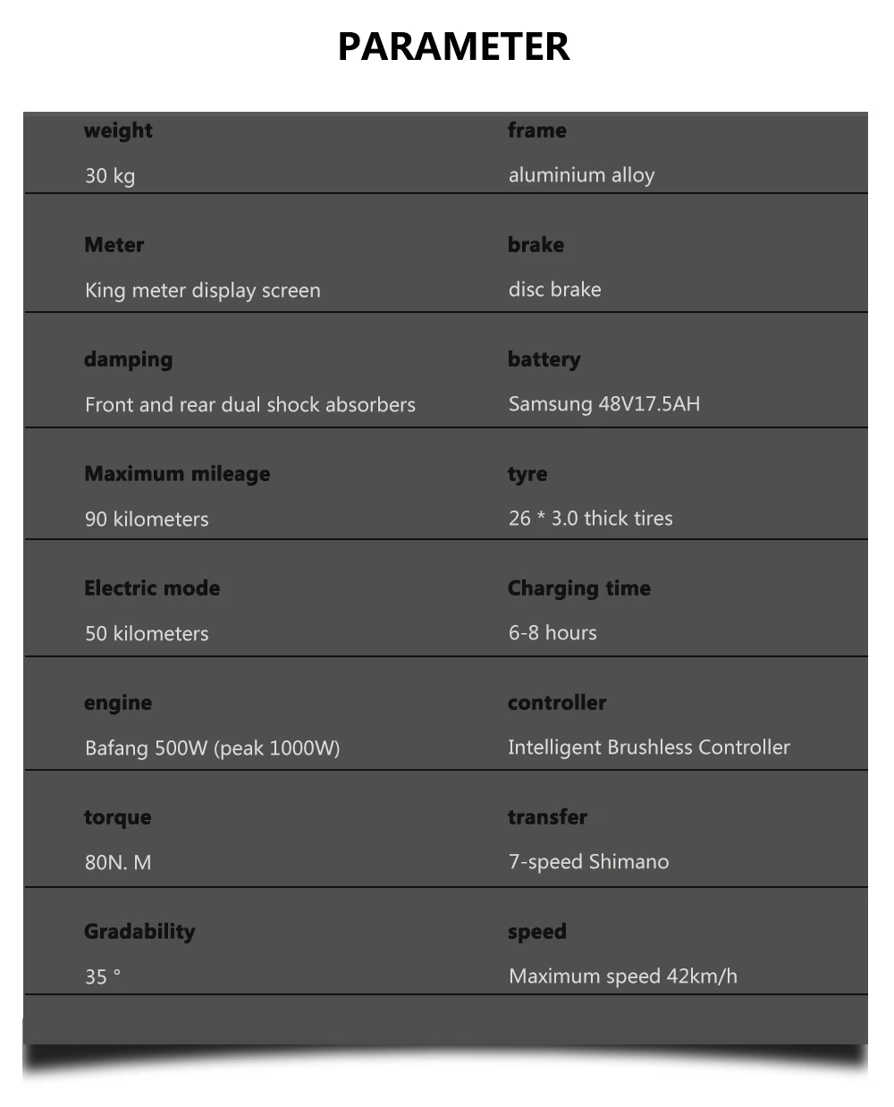Click the PARAMETER heading
894x1107 pixels.
pos(453,46)
